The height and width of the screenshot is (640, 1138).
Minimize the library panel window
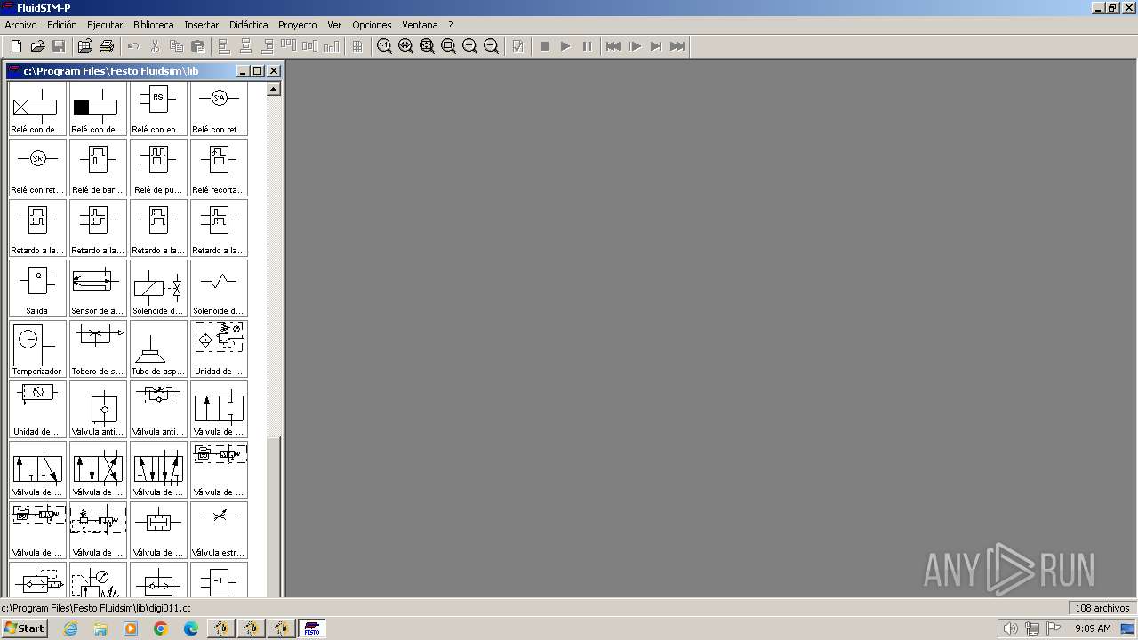click(244, 71)
